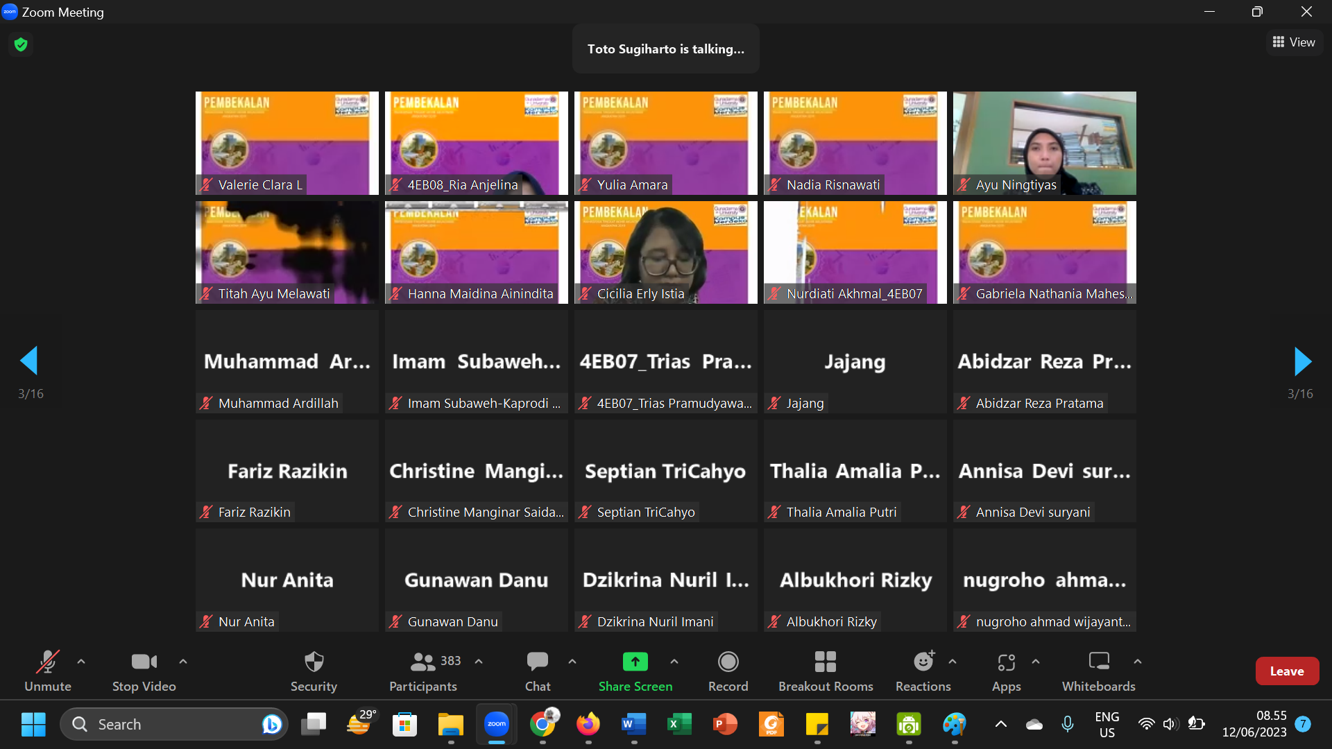This screenshot has width=1332, height=749.
Task: Open Firefox from the taskbar
Action: coord(588,725)
